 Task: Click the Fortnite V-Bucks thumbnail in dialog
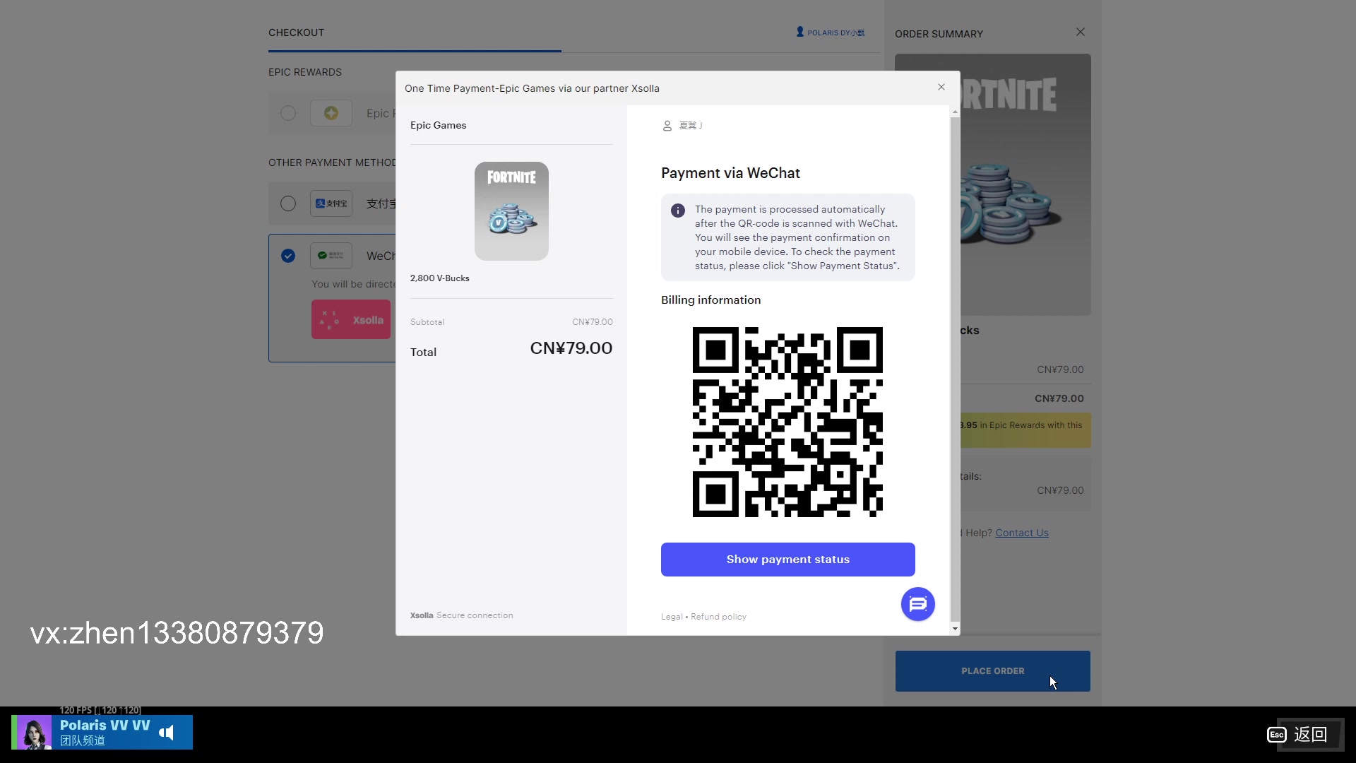[511, 211]
